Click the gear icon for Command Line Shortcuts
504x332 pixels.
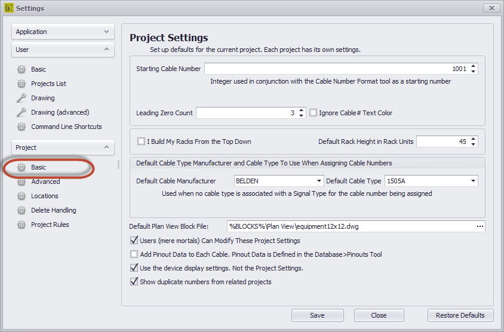(x=21, y=127)
